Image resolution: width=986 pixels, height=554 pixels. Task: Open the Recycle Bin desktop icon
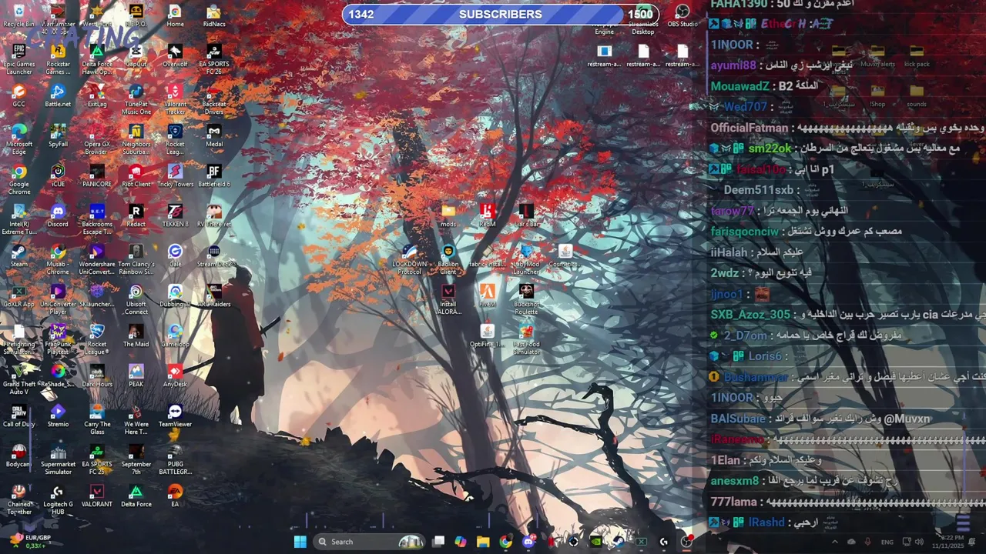pos(18,15)
